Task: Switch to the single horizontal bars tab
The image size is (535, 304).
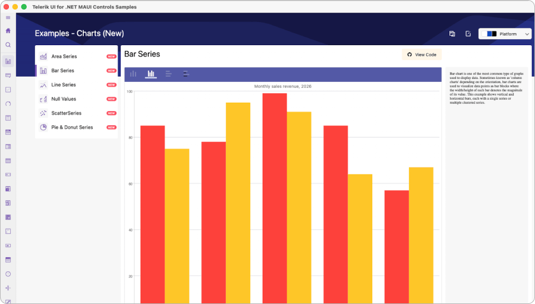Action: point(169,74)
